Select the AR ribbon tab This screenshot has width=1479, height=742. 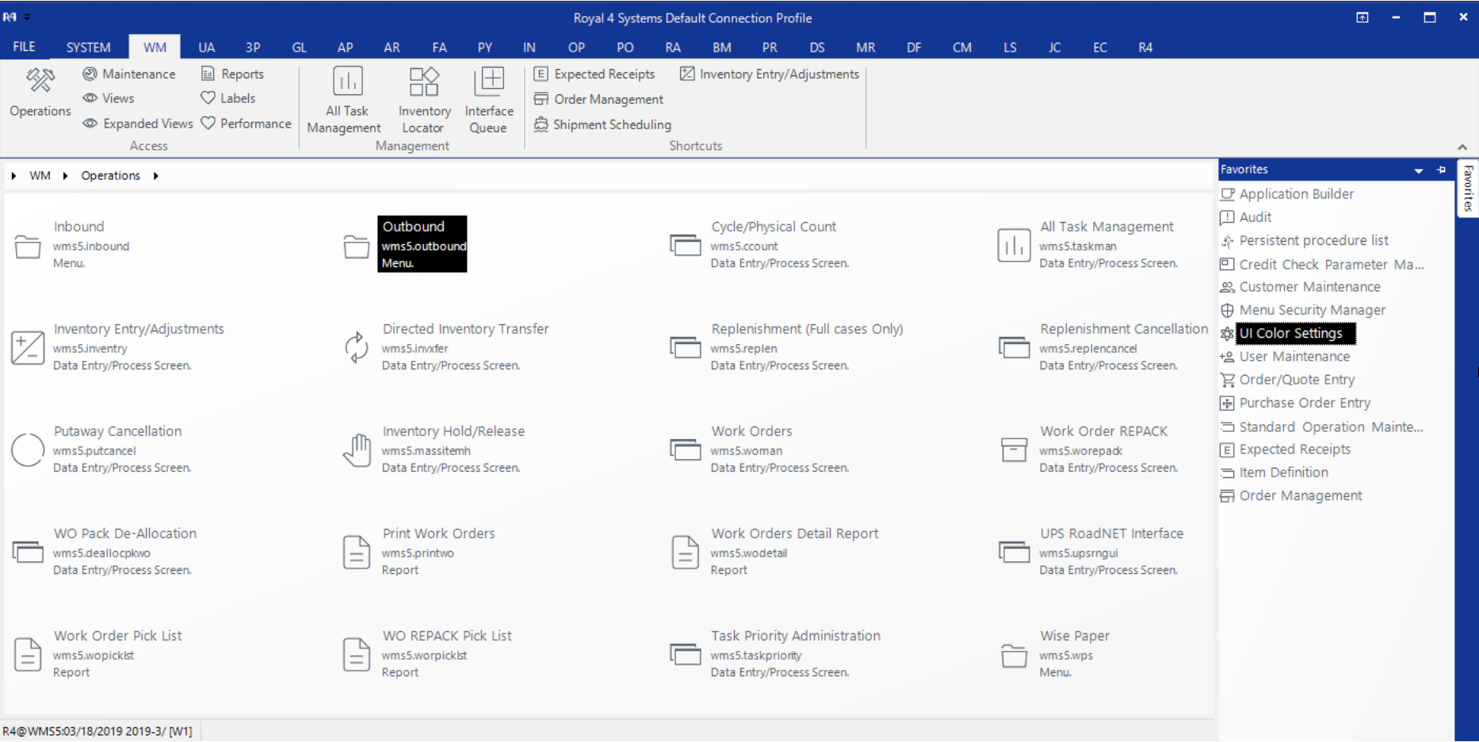(392, 48)
